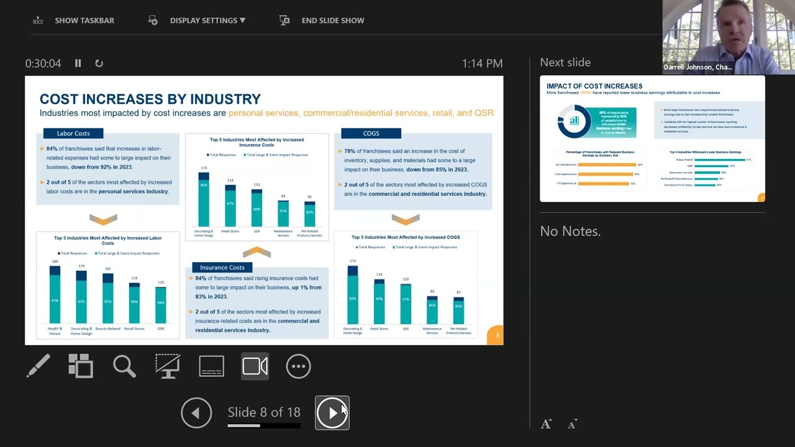Click the 0:30:04 elapsed timer
The height and width of the screenshot is (447, 795).
point(43,63)
